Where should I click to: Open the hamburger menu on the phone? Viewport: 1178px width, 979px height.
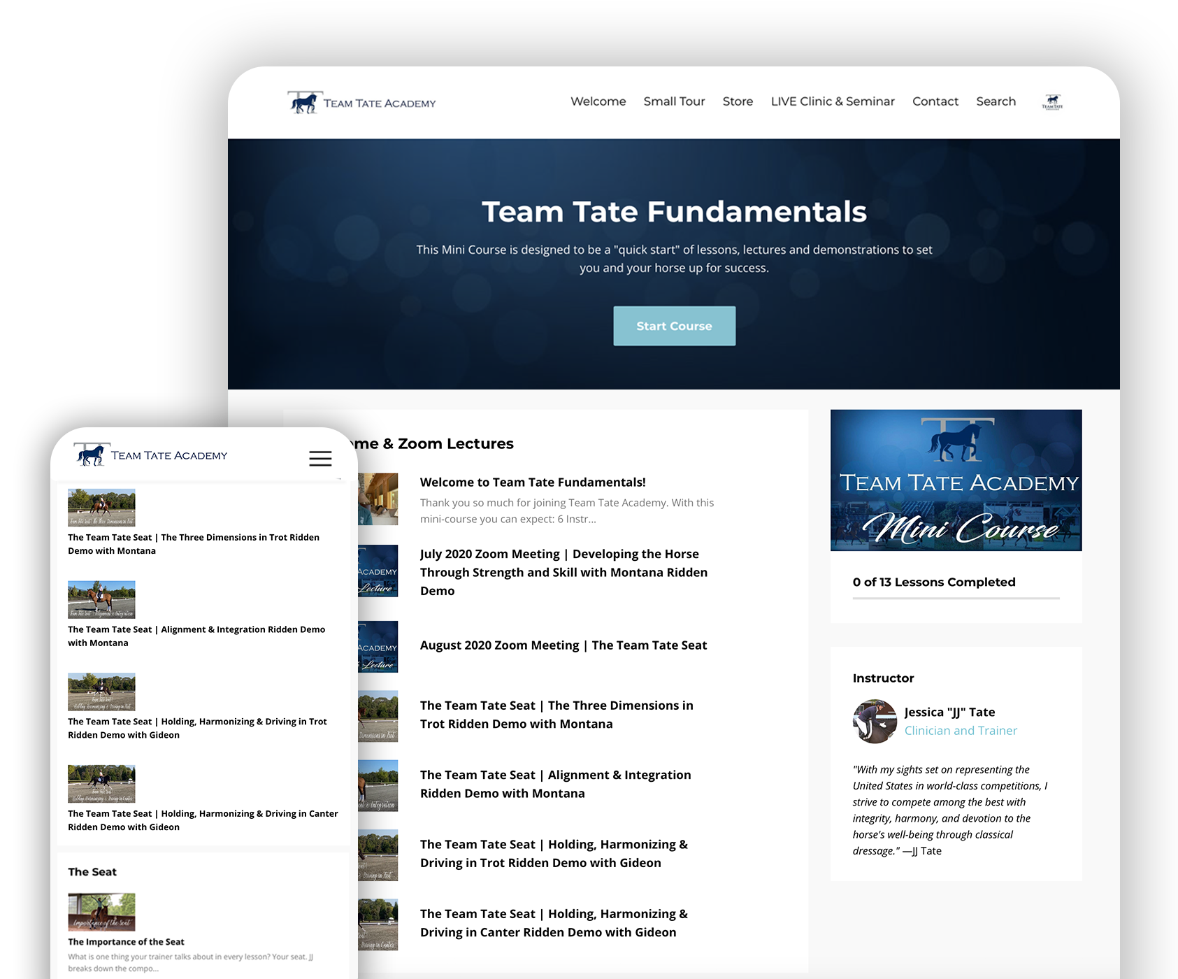(x=320, y=459)
